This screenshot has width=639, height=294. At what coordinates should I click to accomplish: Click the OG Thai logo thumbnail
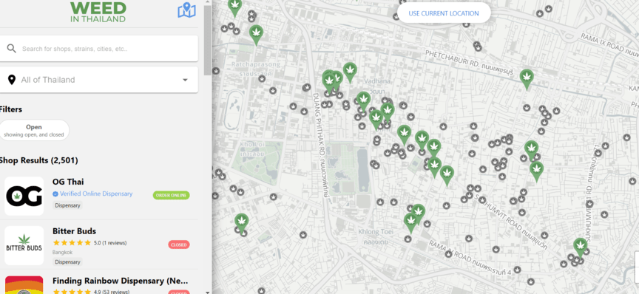24,196
